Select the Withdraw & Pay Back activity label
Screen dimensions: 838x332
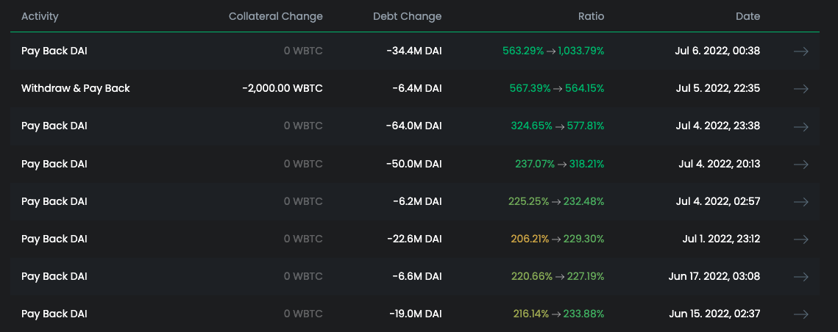(x=76, y=89)
